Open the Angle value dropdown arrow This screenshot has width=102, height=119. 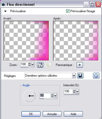click(55, 96)
